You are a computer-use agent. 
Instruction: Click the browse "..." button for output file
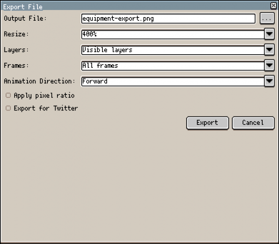pos(267,19)
